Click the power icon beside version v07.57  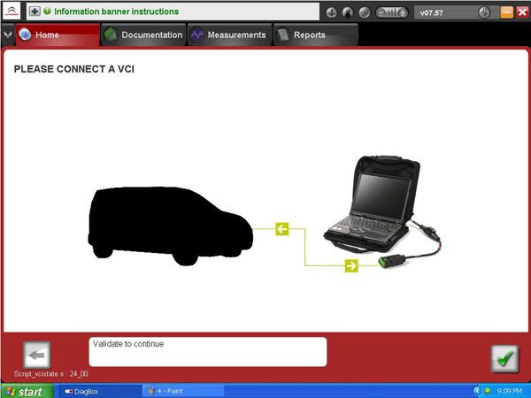pos(484,13)
